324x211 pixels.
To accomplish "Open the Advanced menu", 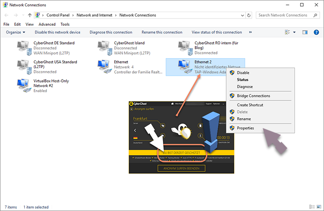I will [47, 24].
